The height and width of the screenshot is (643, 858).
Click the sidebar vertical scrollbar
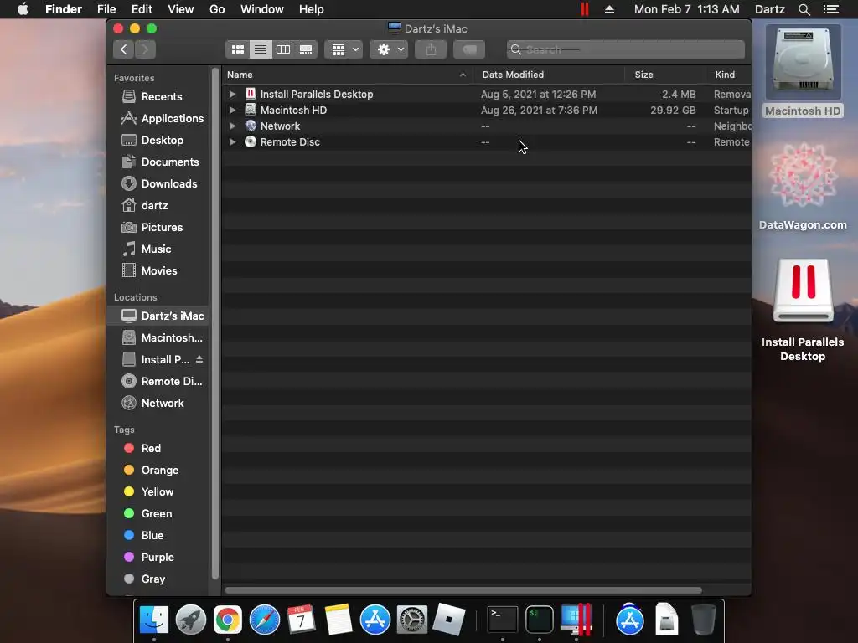pyautogui.click(x=215, y=324)
